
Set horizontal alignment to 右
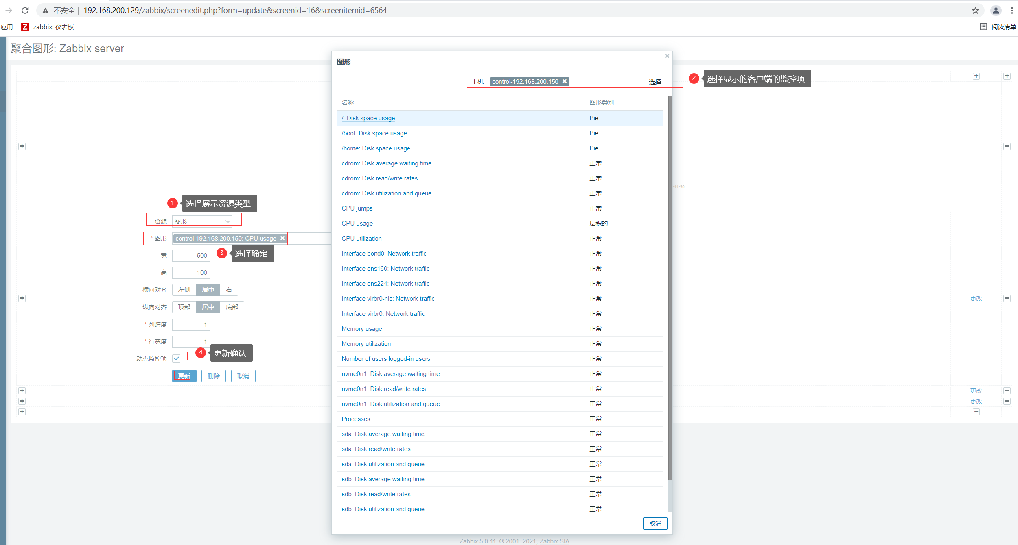tap(229, 290)
